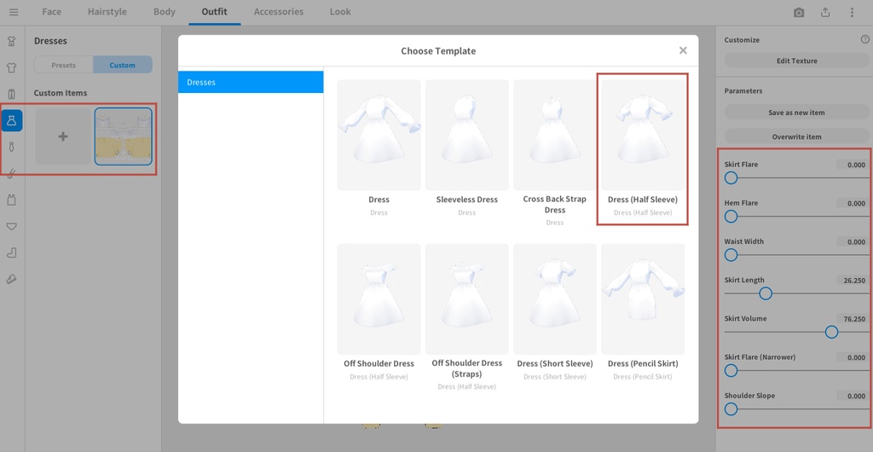The image size is (873, 452).
Task: Open the three-dot more options menu
Action: (852, 12)
